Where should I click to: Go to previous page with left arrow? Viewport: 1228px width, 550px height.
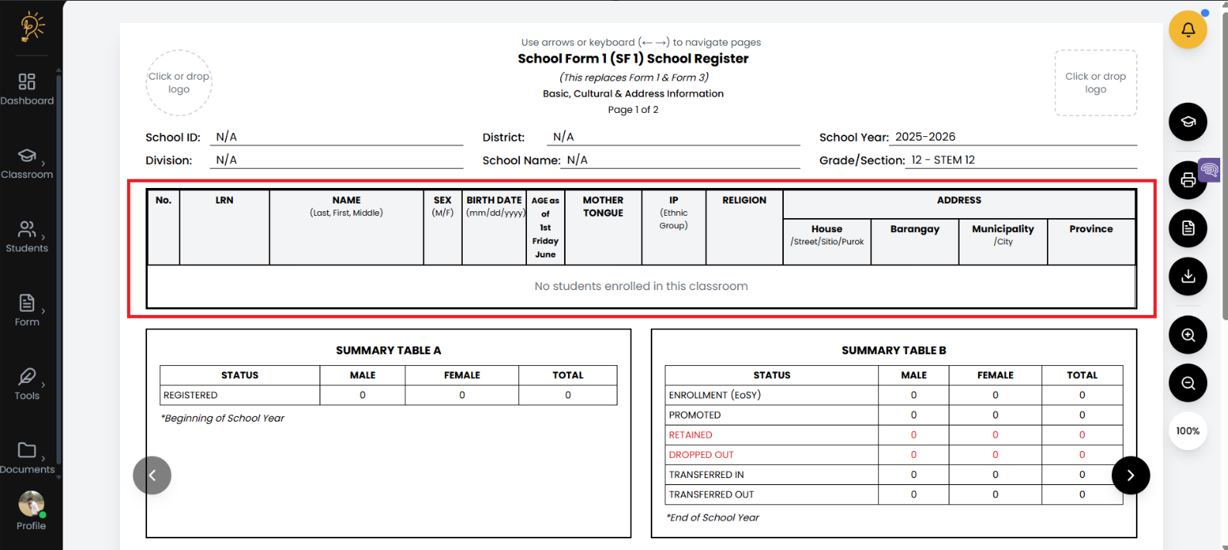(x=152, y=475)
